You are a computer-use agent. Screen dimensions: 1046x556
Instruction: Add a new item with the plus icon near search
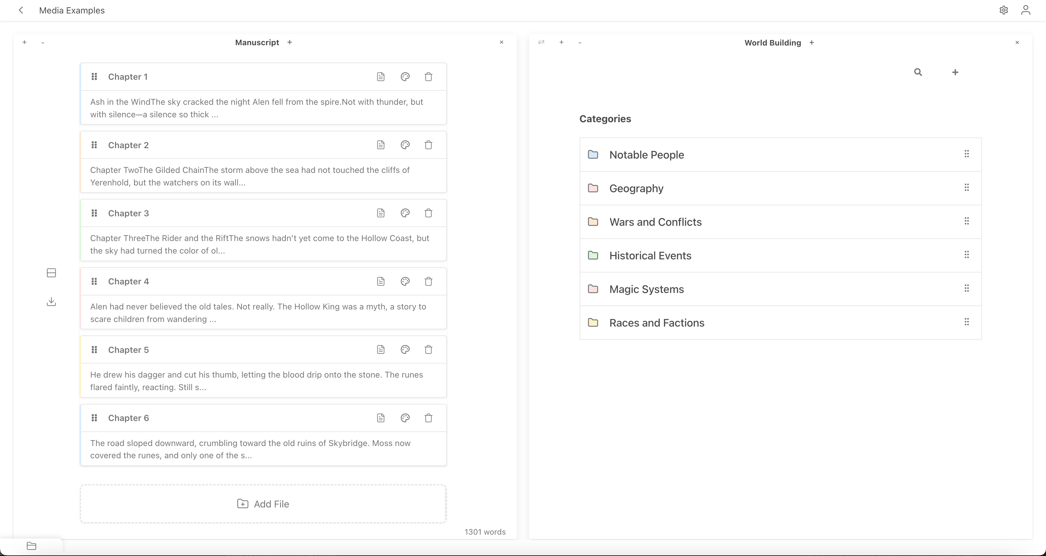(x=955, y=72)
